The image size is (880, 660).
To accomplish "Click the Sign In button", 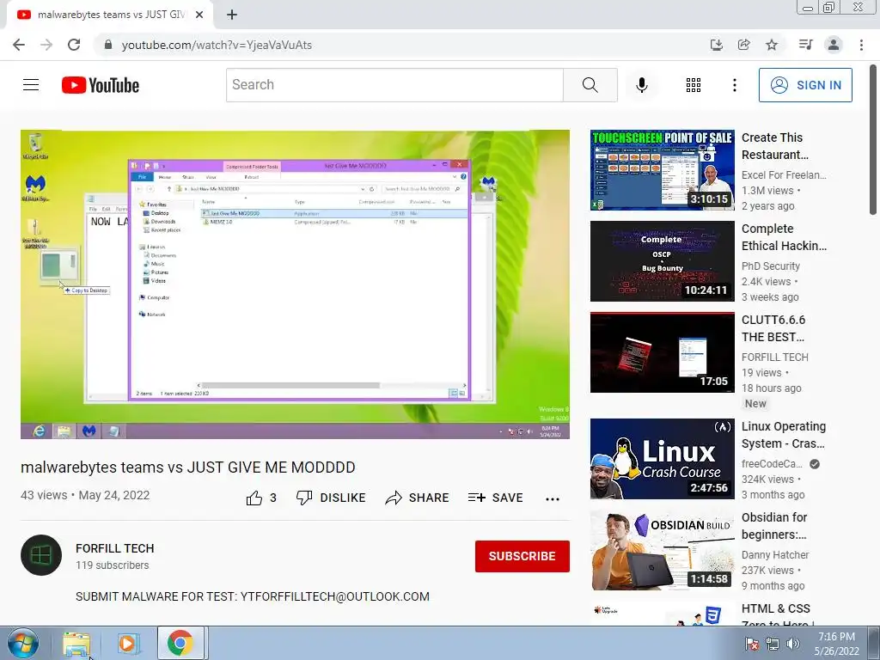I will click(x=805, y=85).
